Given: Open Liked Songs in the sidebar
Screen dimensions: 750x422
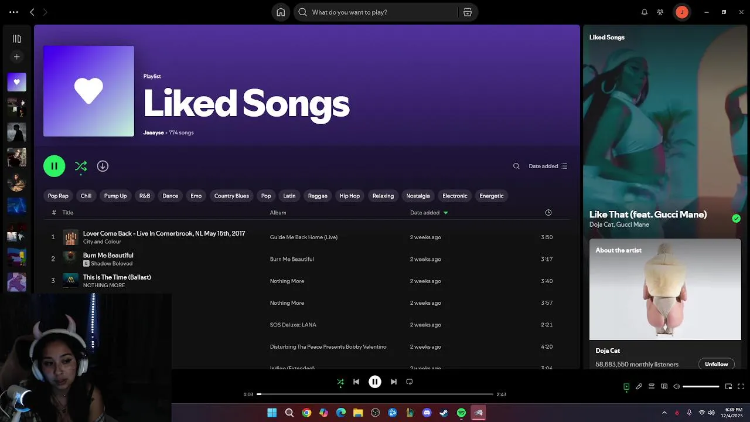Looking at the screenshot, I should pos(16,82).
